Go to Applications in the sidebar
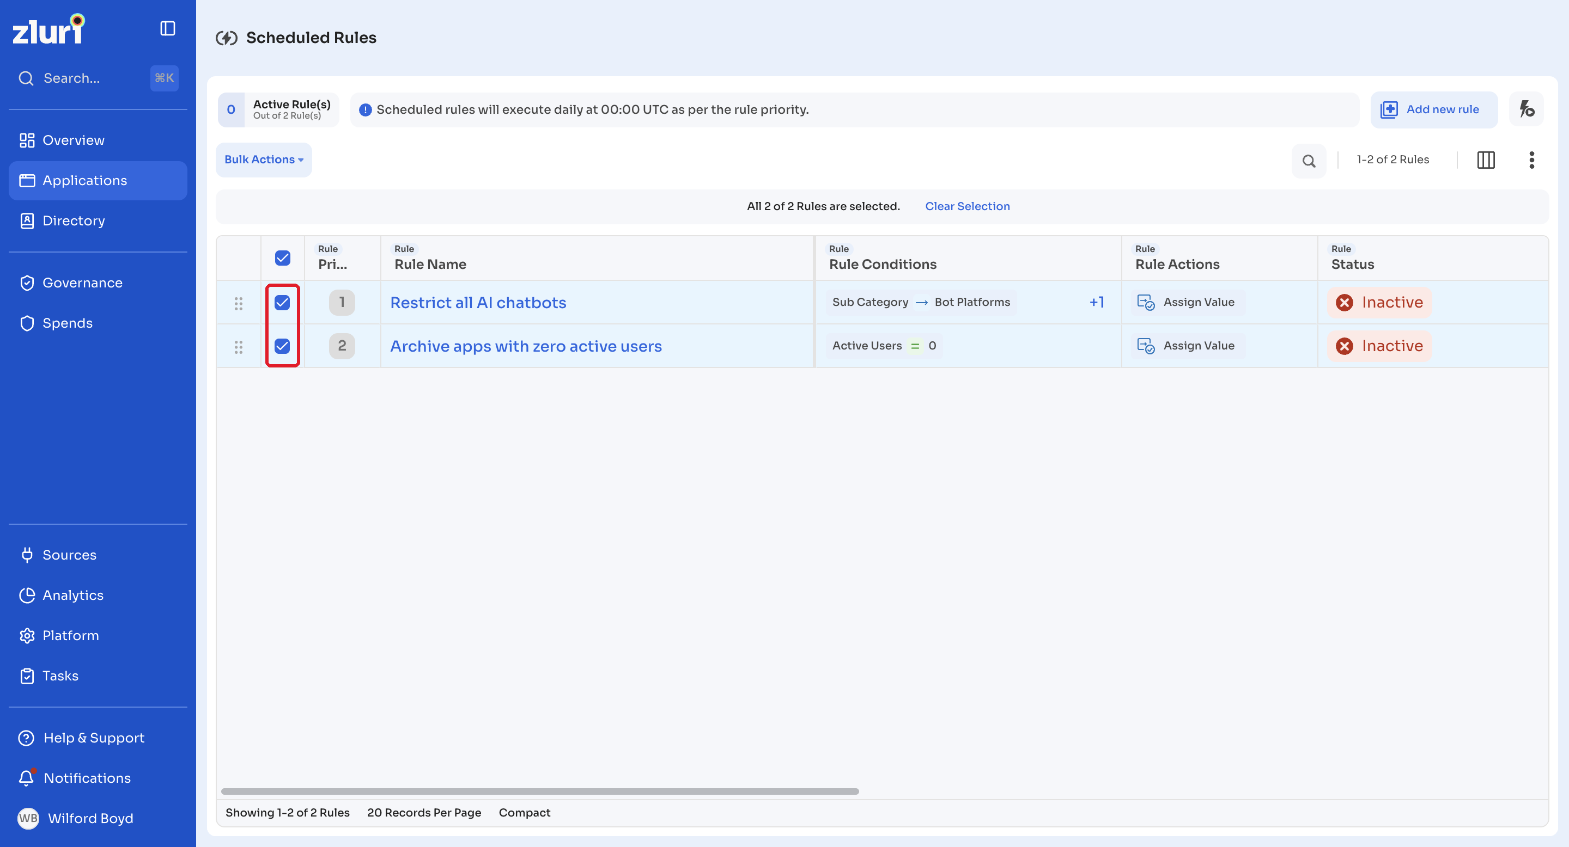 [x=98, y=181]
